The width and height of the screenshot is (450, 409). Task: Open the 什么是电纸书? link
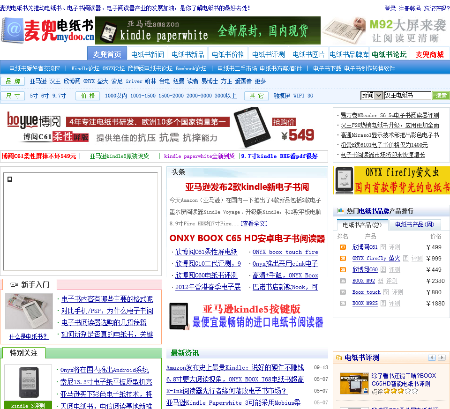point(29,336)
